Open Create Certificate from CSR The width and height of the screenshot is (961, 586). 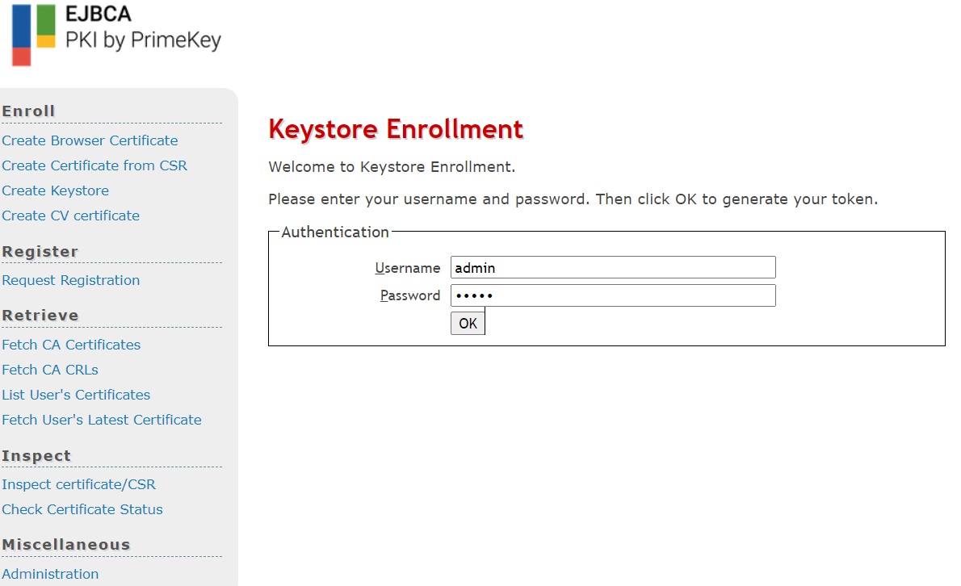click(x=94, y=166)
